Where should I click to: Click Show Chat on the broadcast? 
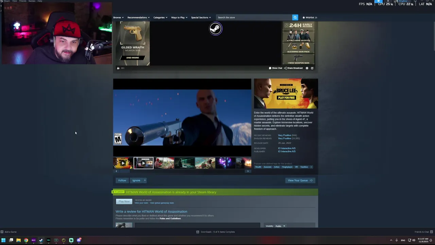(x=276, y=68)
